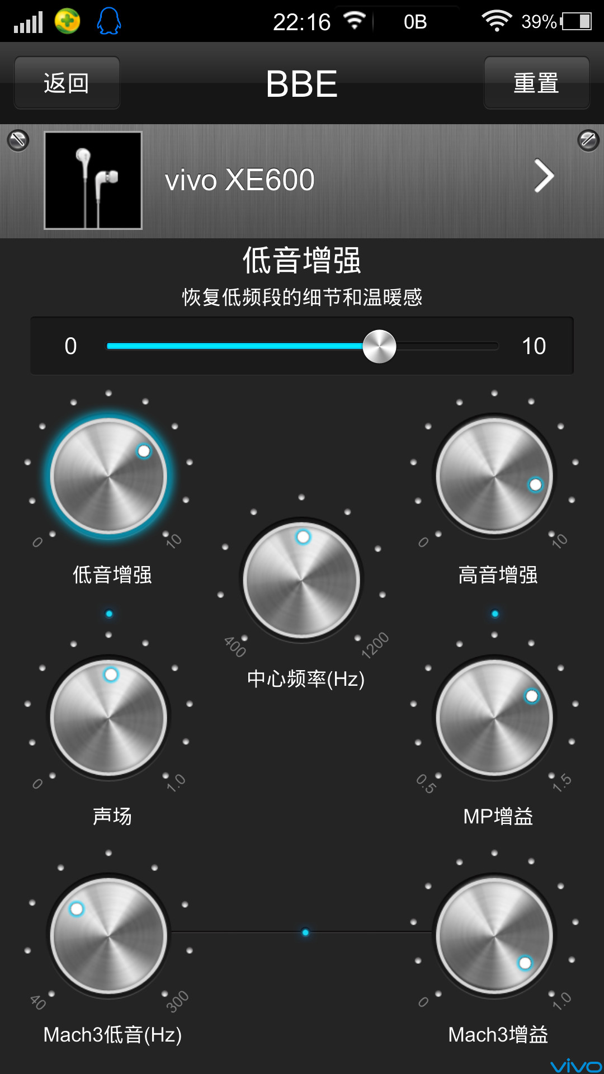This screenshot has width=604, height=1074.
Task: Select the 高音增强 treble boost knob
Action: [494, 476]
